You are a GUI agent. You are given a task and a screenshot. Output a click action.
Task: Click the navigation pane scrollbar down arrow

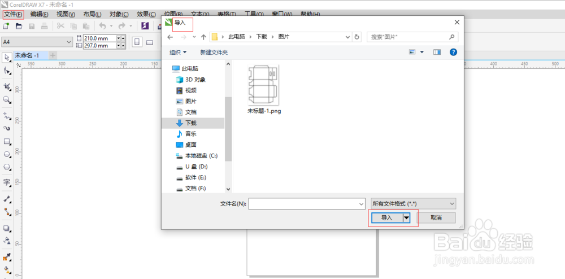click(228, 189)
